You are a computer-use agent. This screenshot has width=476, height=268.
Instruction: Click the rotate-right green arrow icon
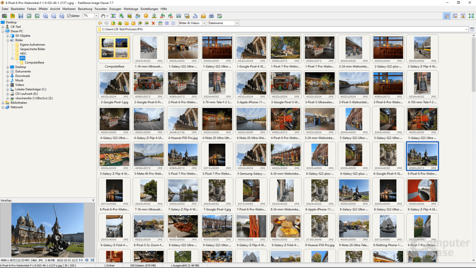click(170, 16)
